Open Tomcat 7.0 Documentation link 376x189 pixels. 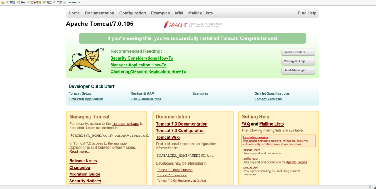click(x=182, y=124)
